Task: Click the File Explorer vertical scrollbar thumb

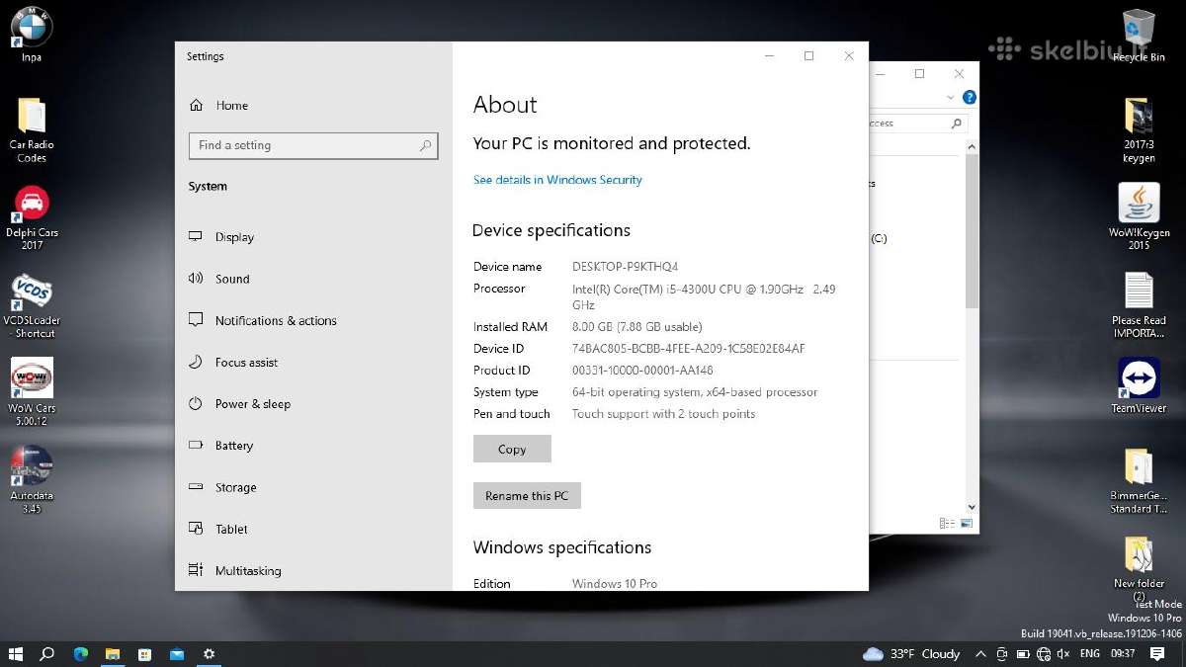Action: coord(972,230)
